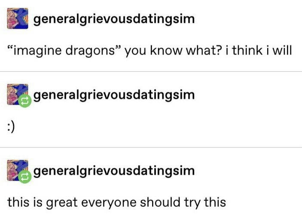The image size is (302, 218).
Task: Click divider line below the smiley reblog
Action: pyautogui.click(x=151, y=147)
